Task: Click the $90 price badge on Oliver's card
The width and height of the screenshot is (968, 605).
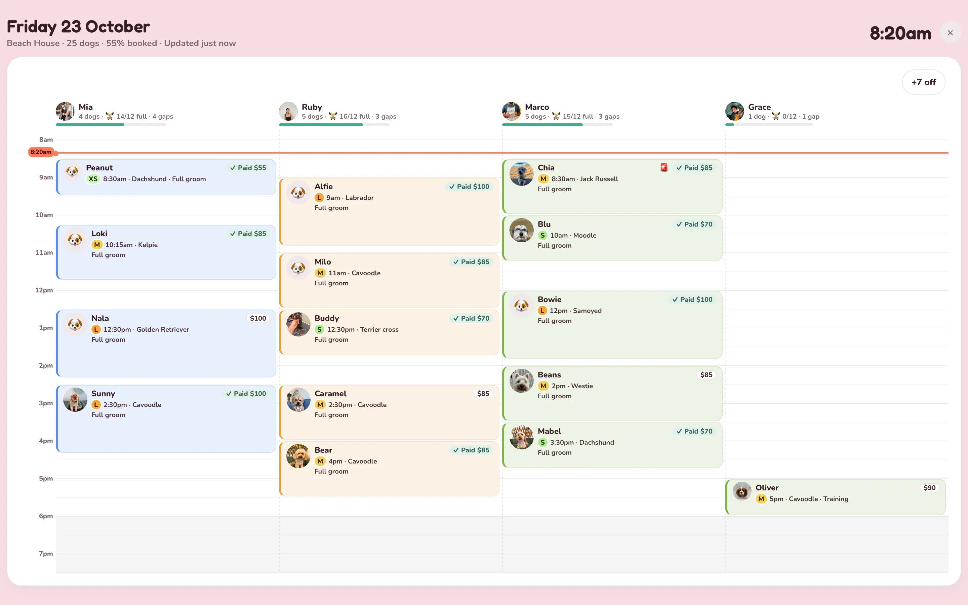Action: (929, 488)
